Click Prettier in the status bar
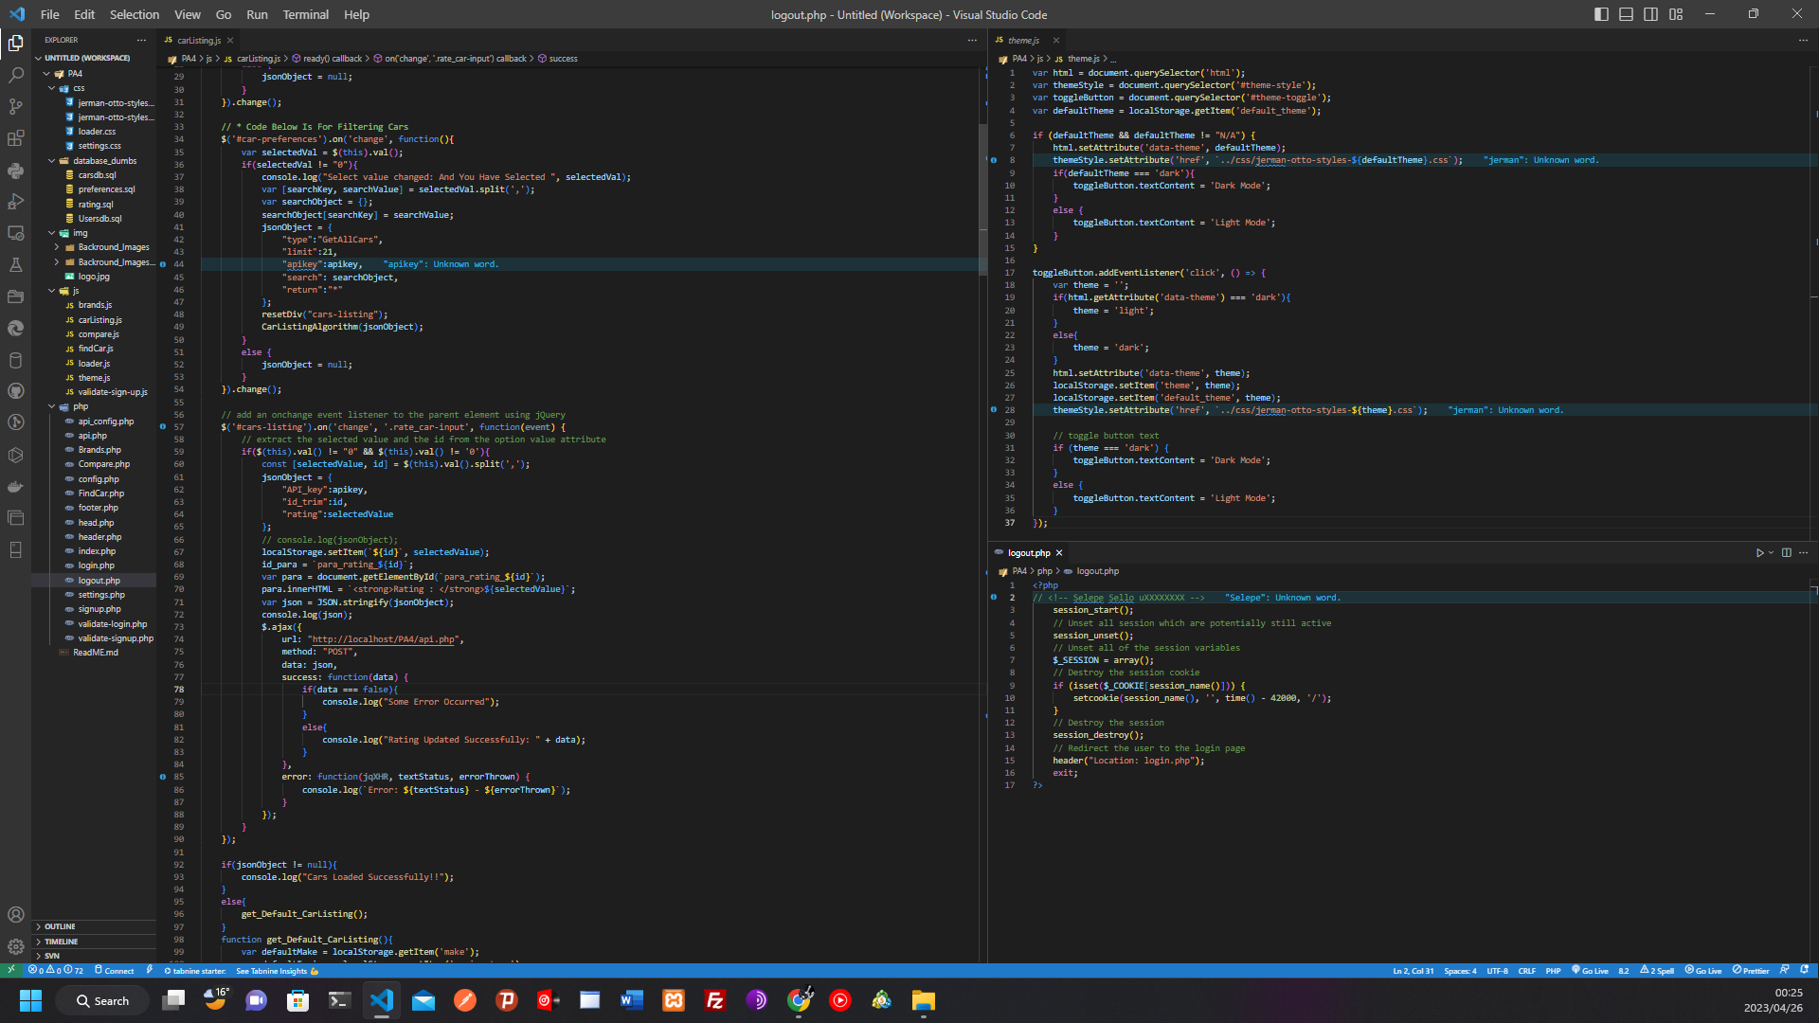 [x=1751, y=970]
